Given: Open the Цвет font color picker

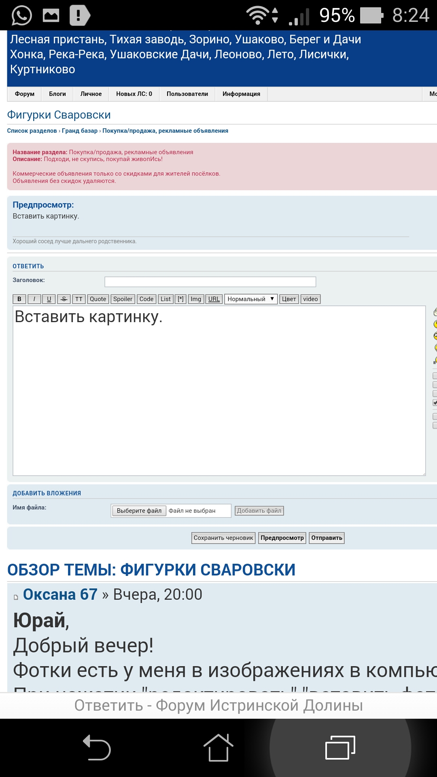Looking at the screenshot, I should click(x=289, y=299).
